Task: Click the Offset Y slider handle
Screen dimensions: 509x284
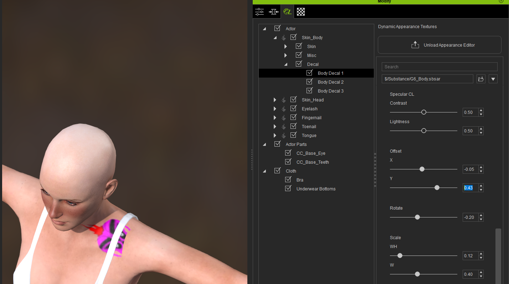Action: coord(437,188)
